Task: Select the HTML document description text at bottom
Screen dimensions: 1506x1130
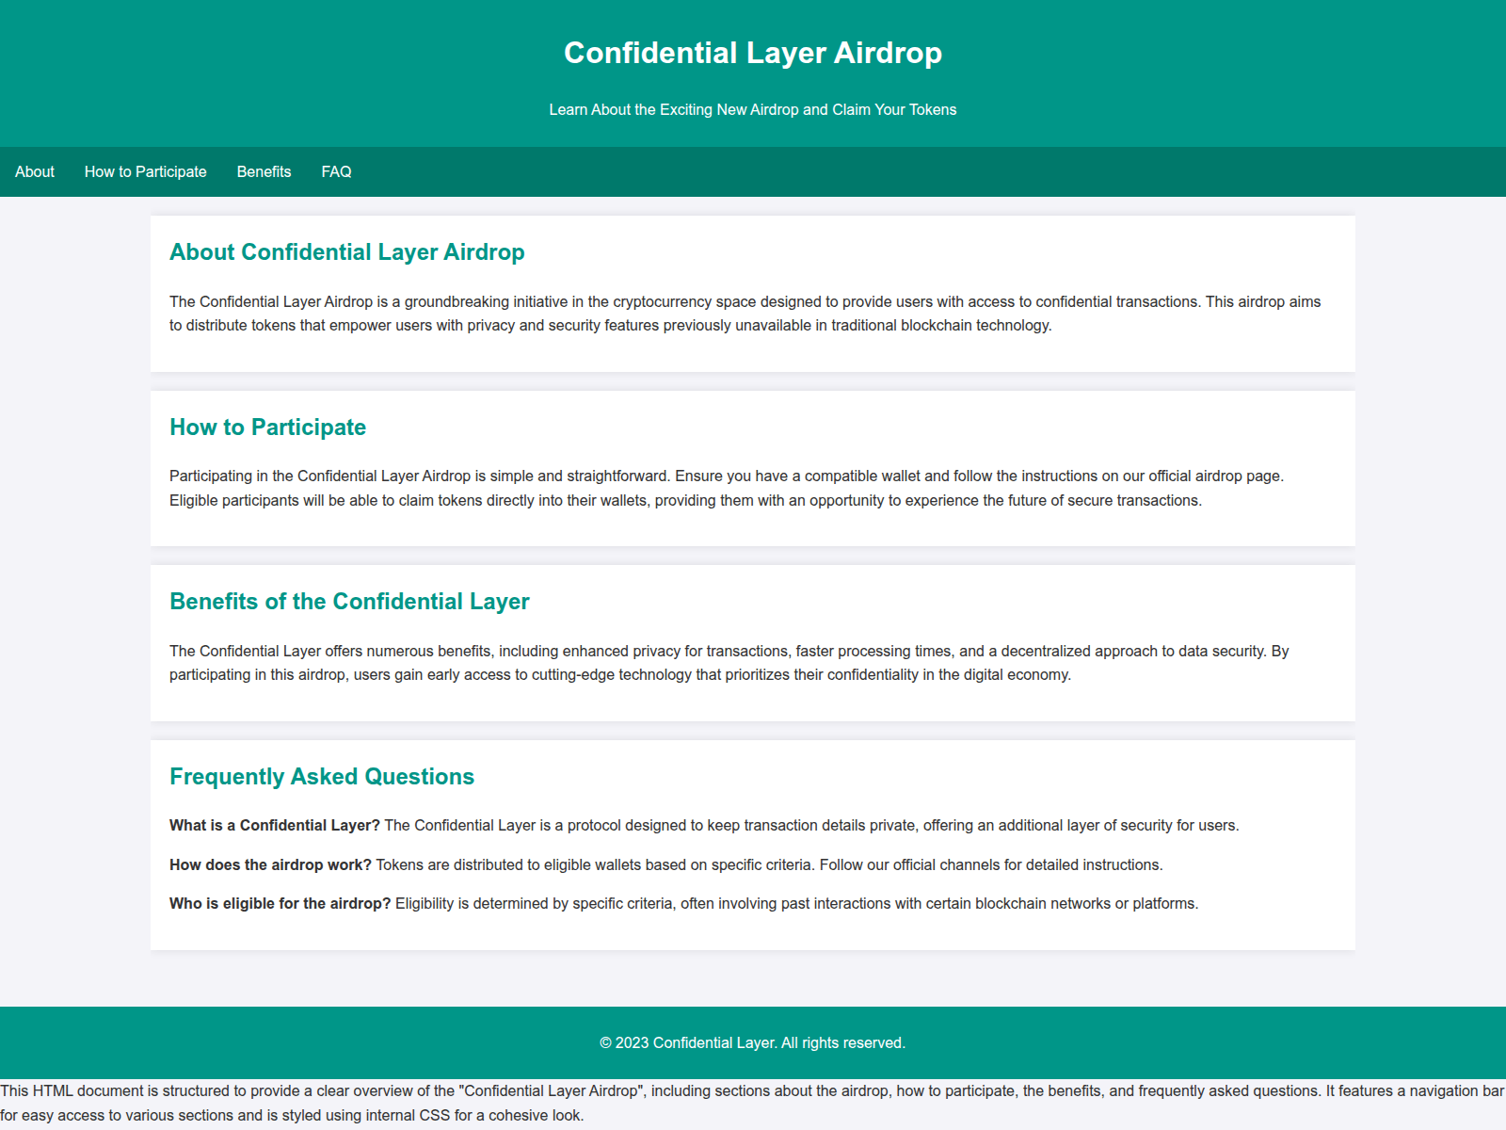Action: (753, 1102)
